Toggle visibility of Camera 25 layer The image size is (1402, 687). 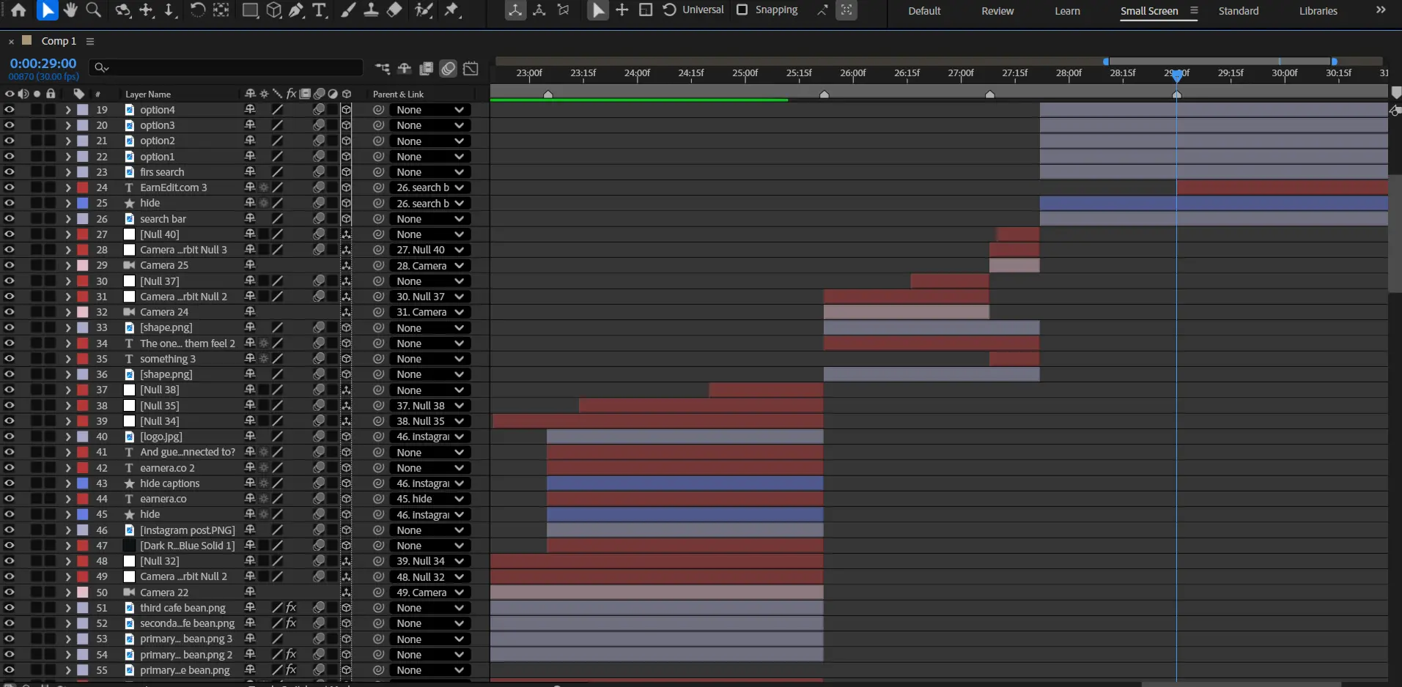9,265
